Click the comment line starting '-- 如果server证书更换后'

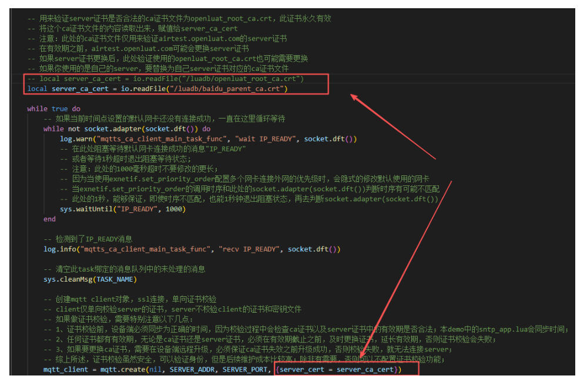[x=167, y=59]
